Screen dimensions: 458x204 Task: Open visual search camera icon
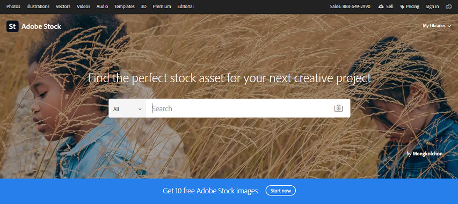point(338,108)
